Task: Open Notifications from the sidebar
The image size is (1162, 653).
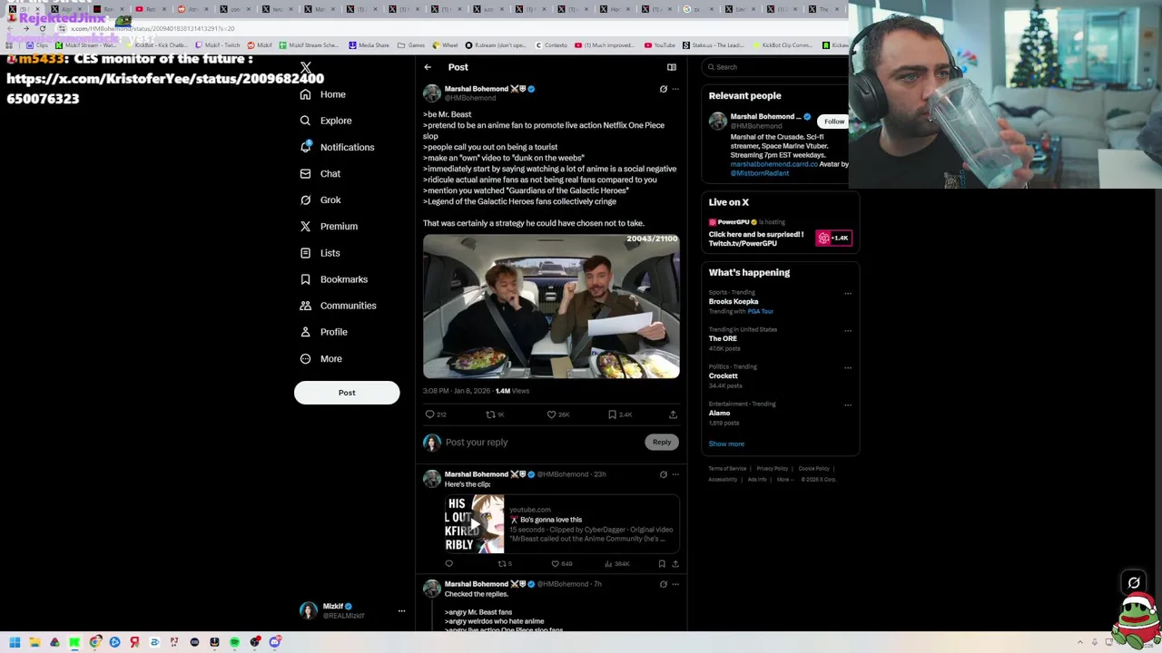Action: point(337,147)
